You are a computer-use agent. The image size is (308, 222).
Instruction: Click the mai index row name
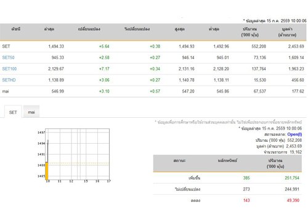tap(6, 91)
